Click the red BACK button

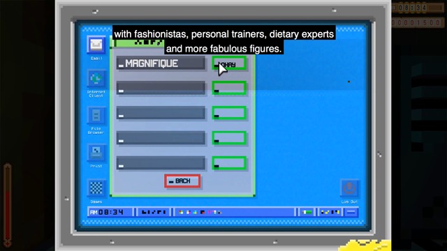pyautogui.click(x=182, y=181)
